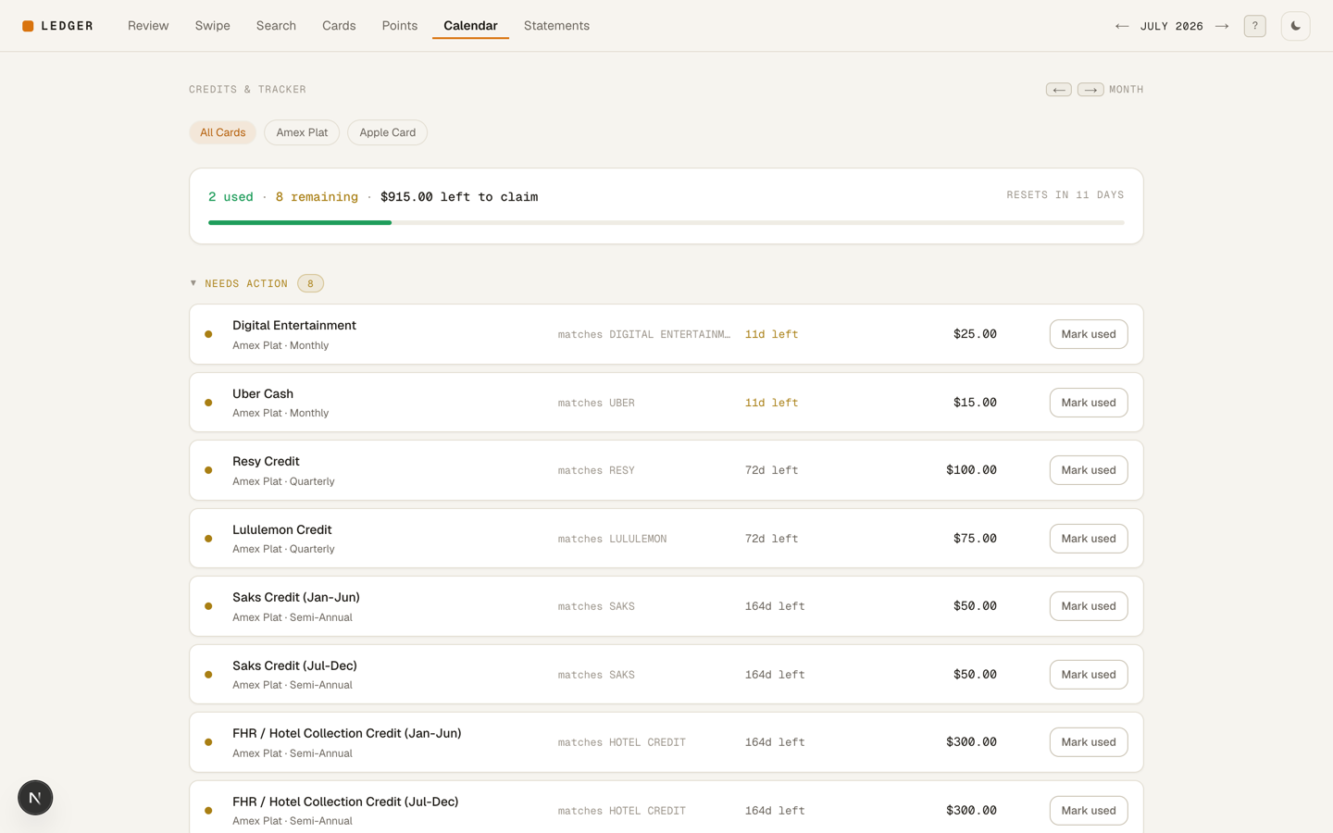Click the '8 remaining' summary text

[x=317, y=197]
